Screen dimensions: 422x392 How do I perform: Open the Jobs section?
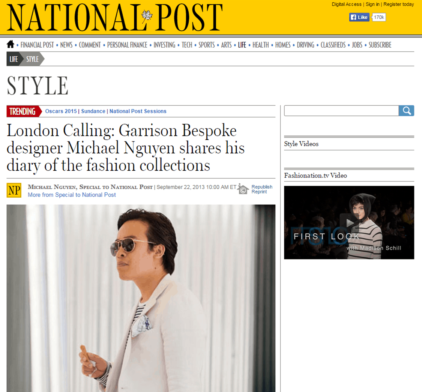point(357,45)
